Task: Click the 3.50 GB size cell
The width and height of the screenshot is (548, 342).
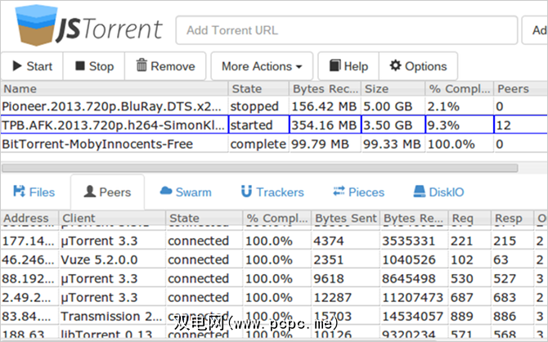Action: [393, 125]
